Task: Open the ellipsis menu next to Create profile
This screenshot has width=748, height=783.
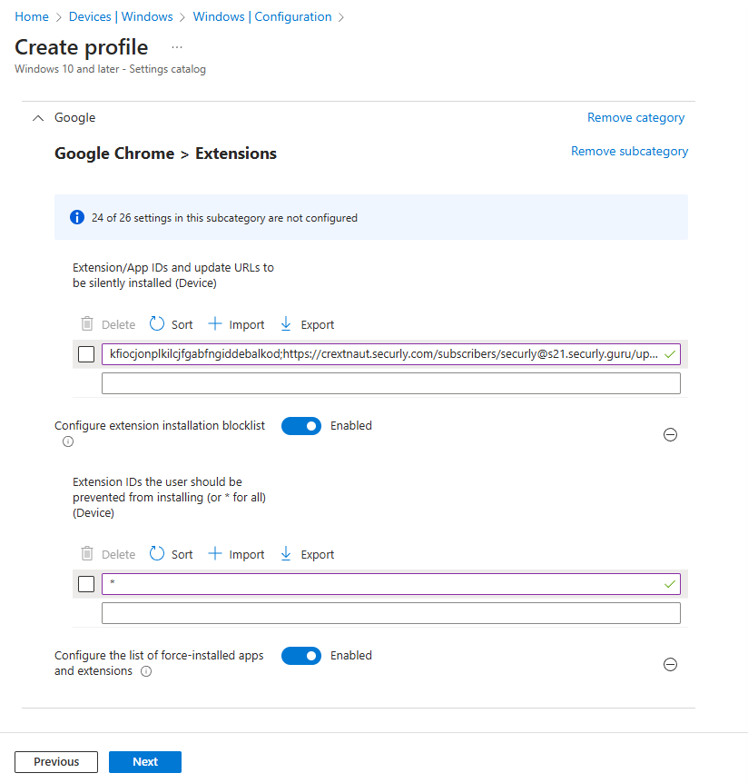Action: click(176, 47)
